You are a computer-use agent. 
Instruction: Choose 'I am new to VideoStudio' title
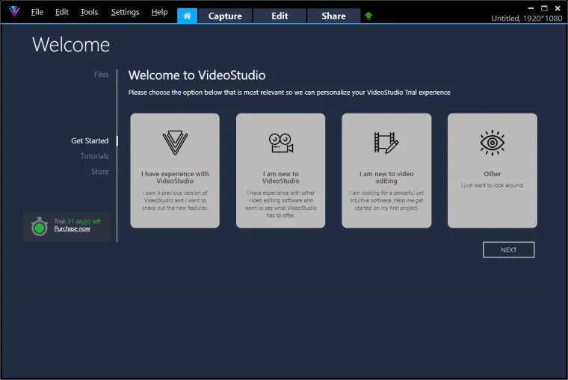(x=281, y=178)
